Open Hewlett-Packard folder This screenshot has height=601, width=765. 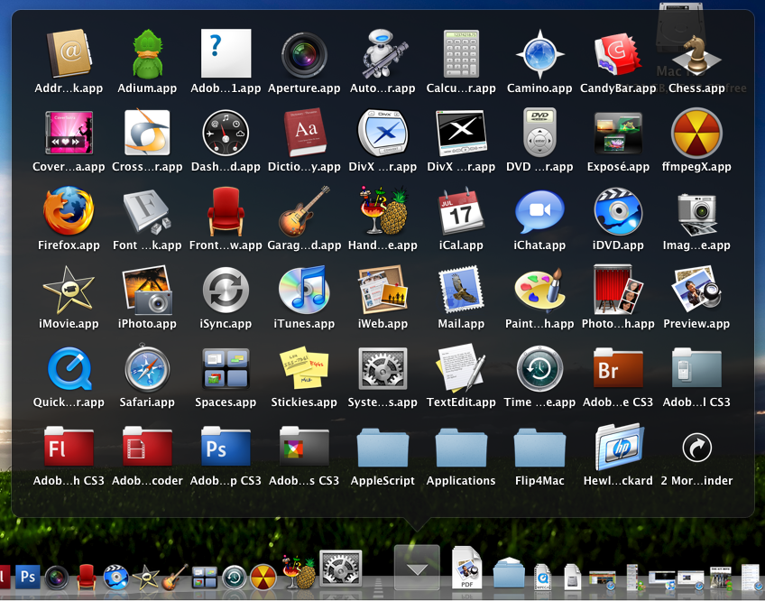tap(618, 447)
